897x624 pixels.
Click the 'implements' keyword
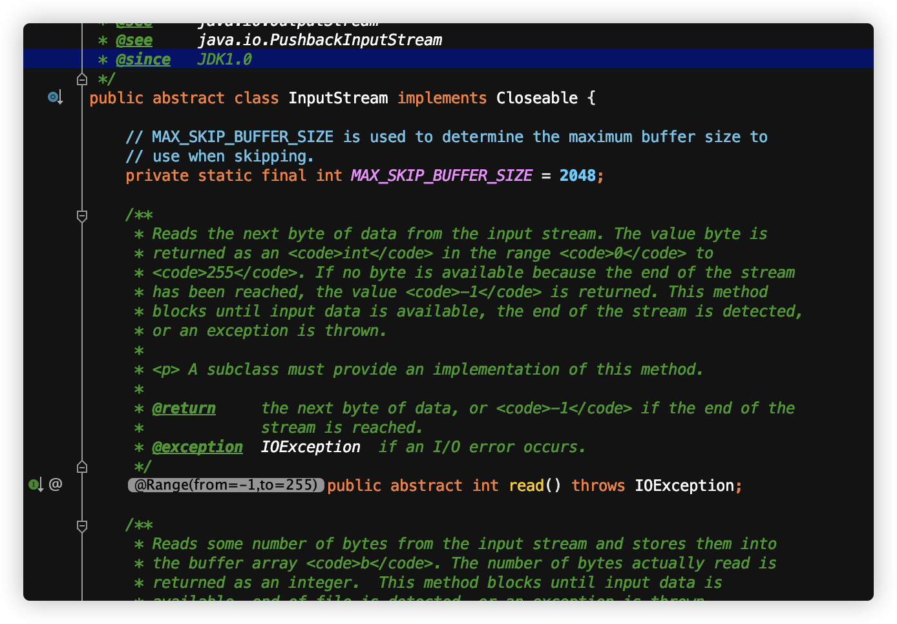coord(442,98)
